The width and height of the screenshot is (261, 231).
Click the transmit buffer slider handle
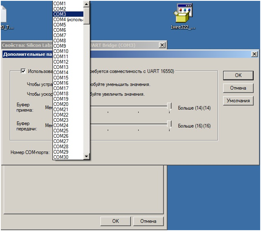pyautogui.click(x=169, y=125)
